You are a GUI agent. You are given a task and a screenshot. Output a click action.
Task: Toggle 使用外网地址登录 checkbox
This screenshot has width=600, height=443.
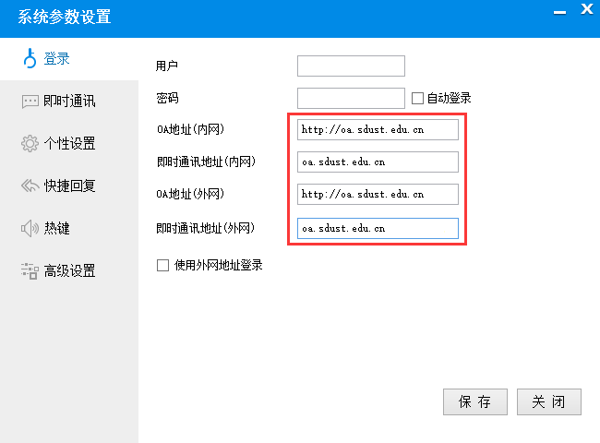coord(163,266)
